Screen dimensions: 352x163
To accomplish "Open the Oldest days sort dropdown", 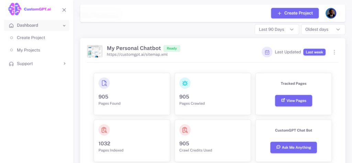I will coord(323,30).
